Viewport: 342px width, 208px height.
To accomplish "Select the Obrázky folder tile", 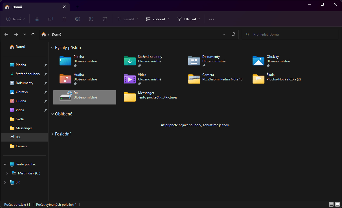I will tap(277, 61).
